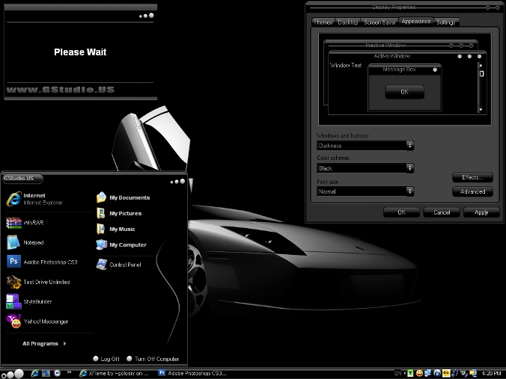The image size is (506, 379).
Task: Switch to the Settings tab
Action: [x=446, y=22]
